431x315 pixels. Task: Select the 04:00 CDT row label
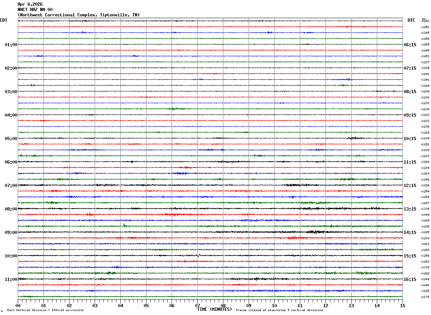11,115
